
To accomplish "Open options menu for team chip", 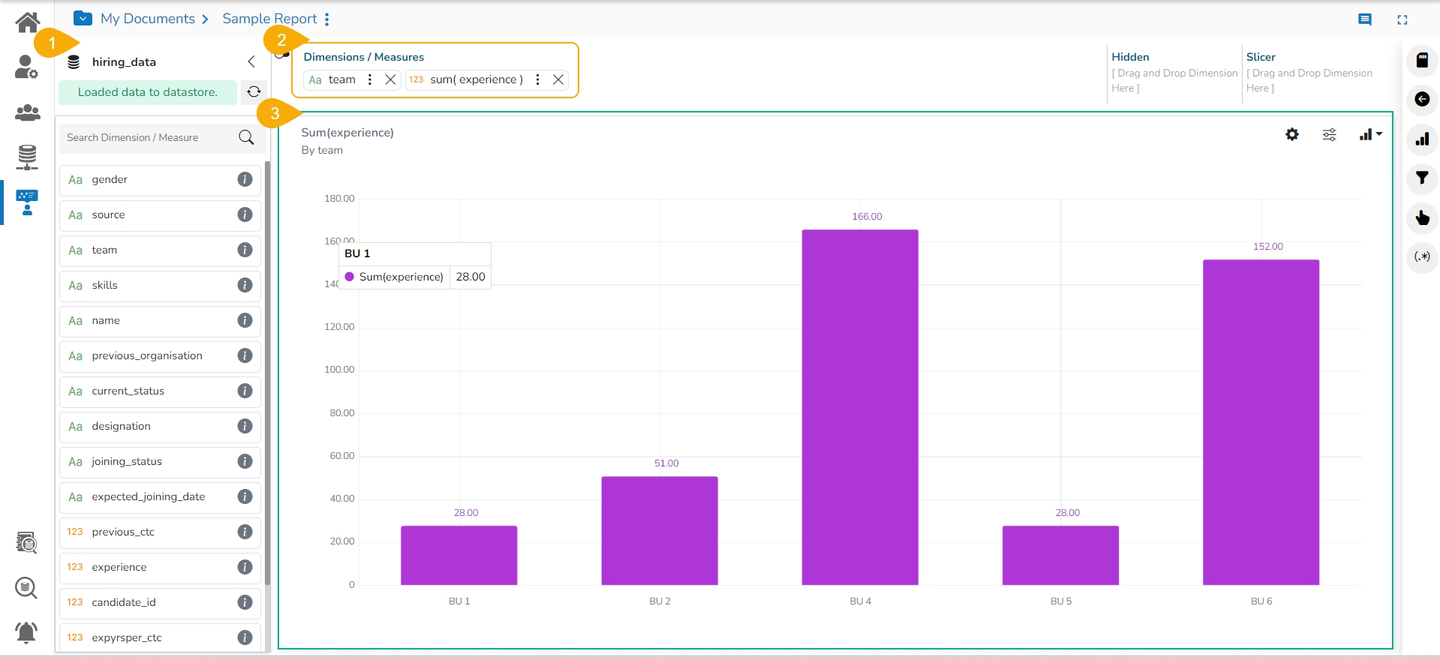I will click(370, 79).
